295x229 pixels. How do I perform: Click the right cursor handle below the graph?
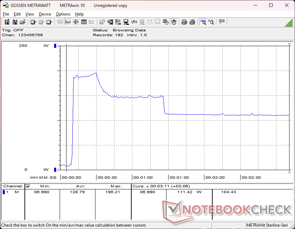[289, 171]
